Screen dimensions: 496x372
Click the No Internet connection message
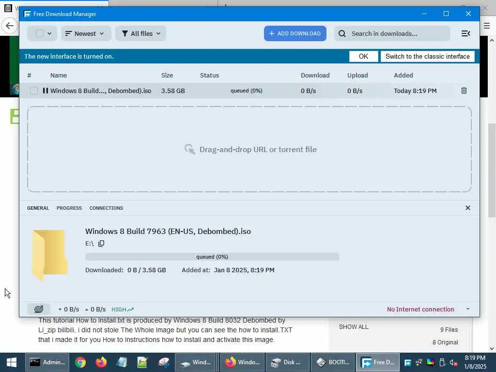pyautogui.click(x=420, y=310)
